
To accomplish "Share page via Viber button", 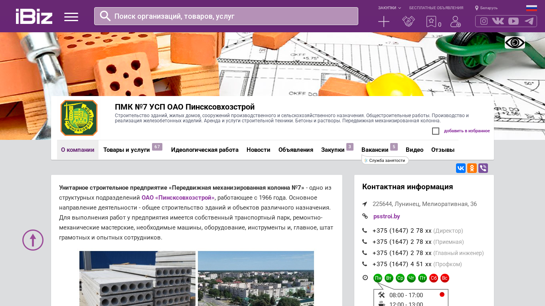I will click(x=483, y=168).
